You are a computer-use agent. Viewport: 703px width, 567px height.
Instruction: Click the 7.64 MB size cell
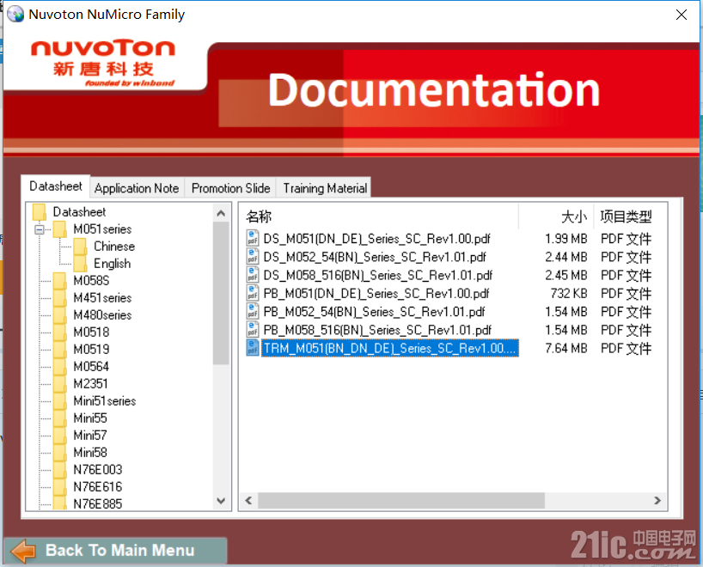coord(565,348)
